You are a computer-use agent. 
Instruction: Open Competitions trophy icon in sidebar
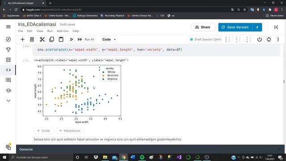[x=8, y=50]
